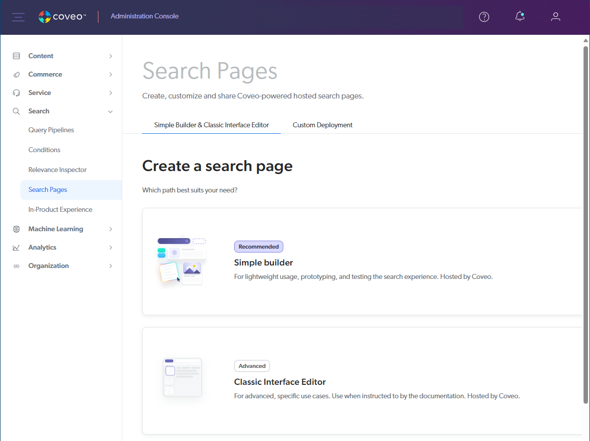
Task: Expand the Analytics chevron
Action: tap(111, 248)
